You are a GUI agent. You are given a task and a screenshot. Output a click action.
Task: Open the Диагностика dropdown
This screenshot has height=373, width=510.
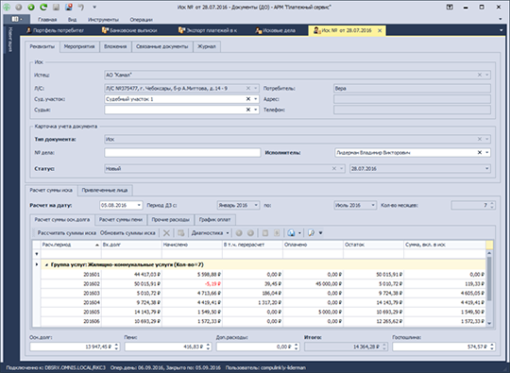click(210, 233)
